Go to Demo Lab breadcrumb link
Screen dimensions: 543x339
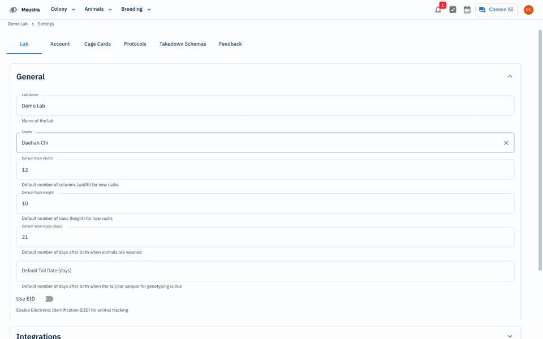tap(18, 24)
